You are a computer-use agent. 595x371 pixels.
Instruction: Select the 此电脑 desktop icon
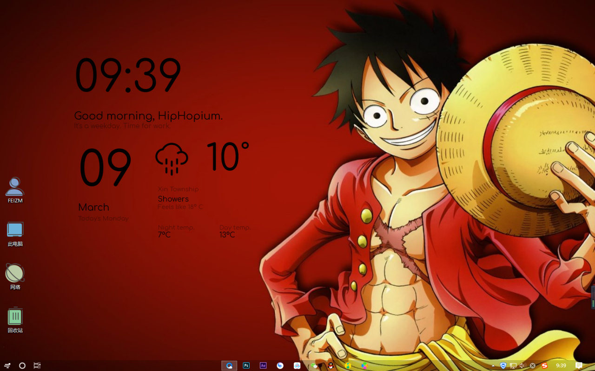15,233
